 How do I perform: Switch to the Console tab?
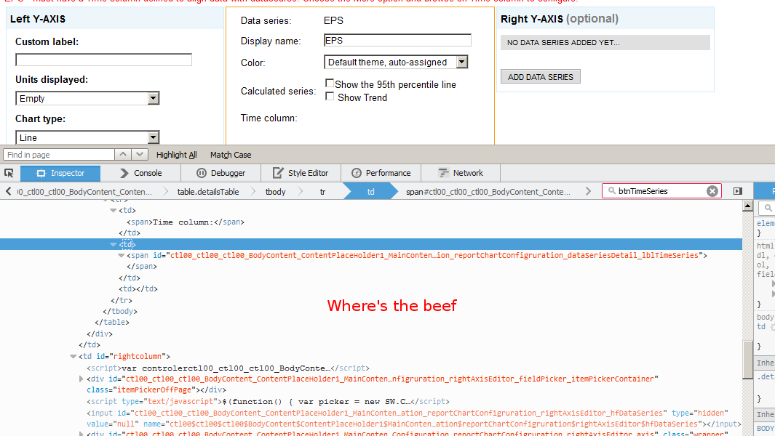click(141, 174)
